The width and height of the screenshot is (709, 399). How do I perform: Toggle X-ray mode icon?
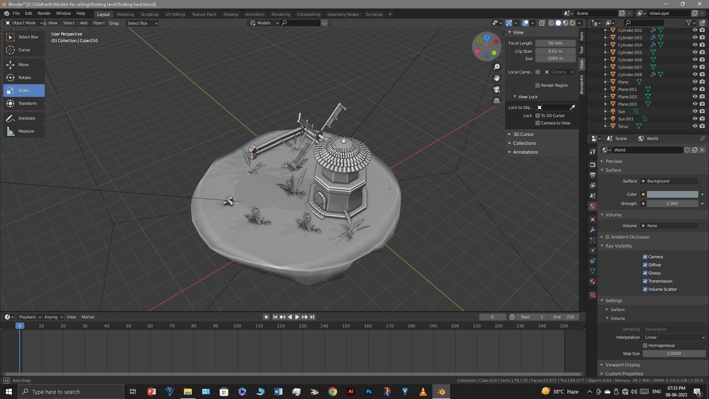542,23
